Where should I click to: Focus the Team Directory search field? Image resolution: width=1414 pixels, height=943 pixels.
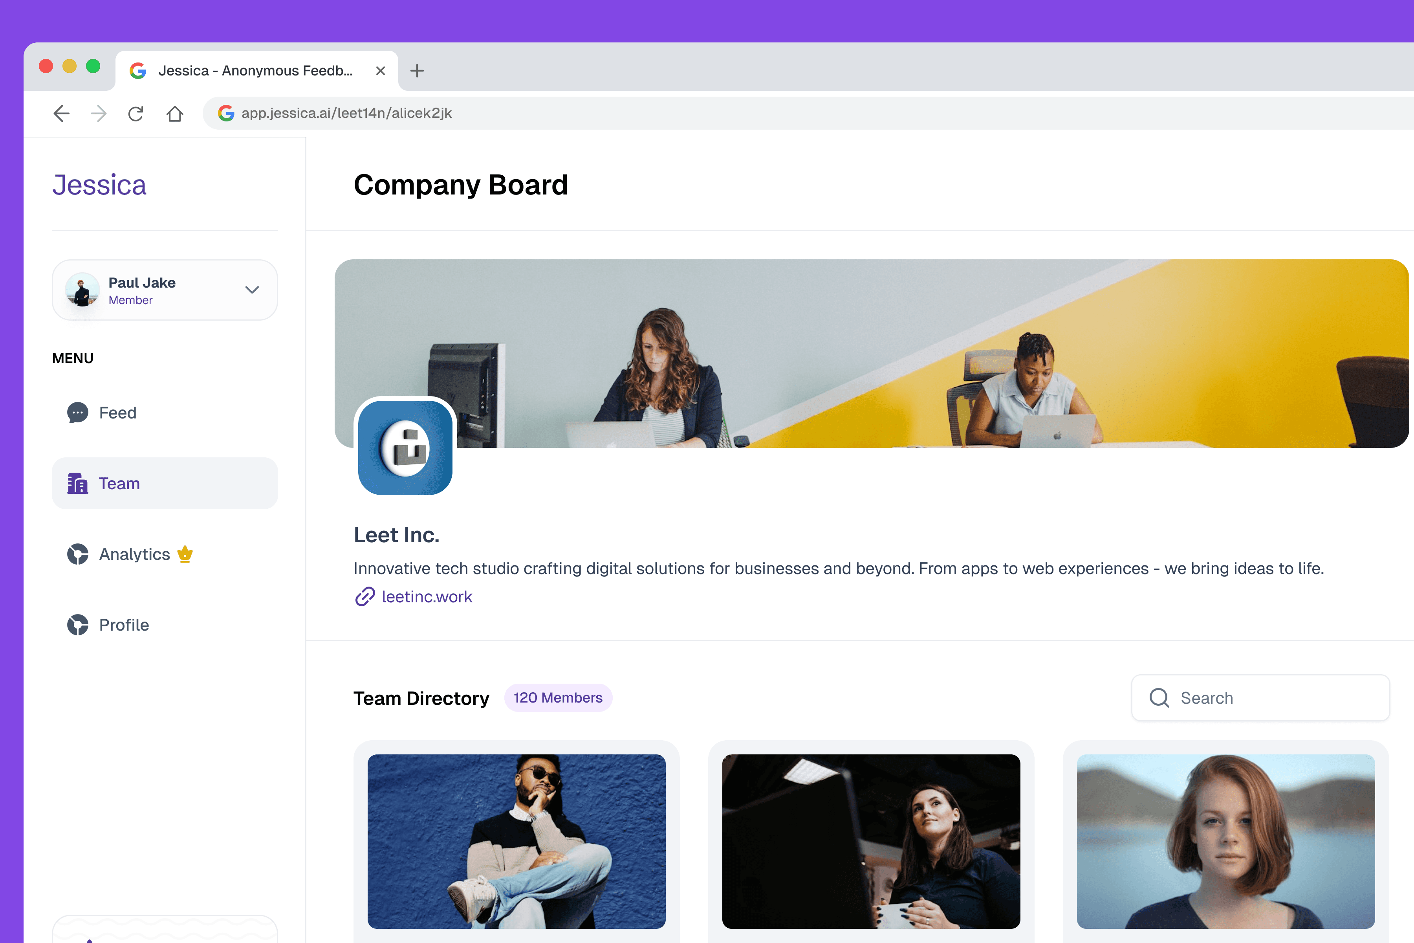pyautogui.click(x=1260, y=698)
